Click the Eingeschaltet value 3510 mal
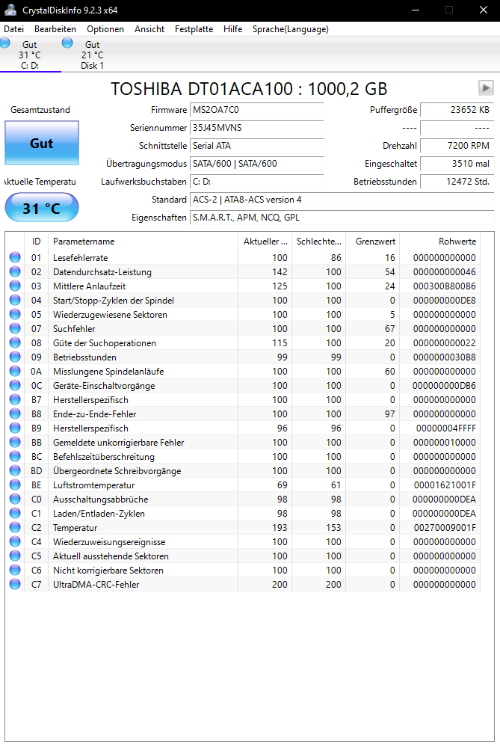This screenshot has height=747, width=500. (457, 164)
